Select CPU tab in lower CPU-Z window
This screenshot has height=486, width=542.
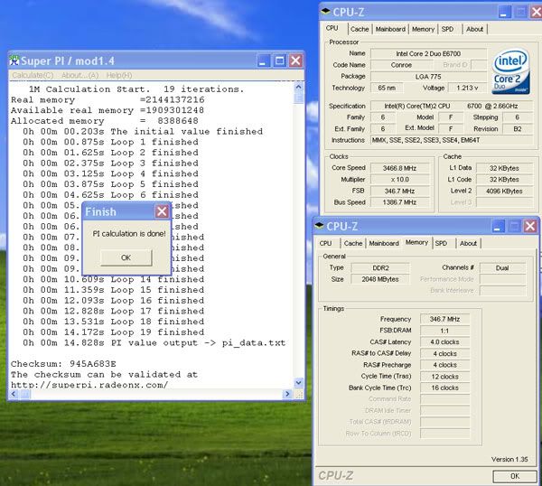click(x=325, y=243)
